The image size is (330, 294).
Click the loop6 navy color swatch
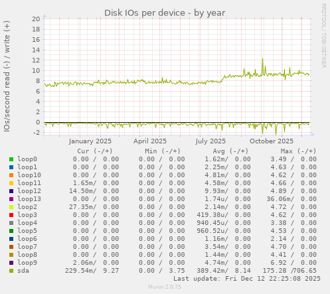pos(11,239)
